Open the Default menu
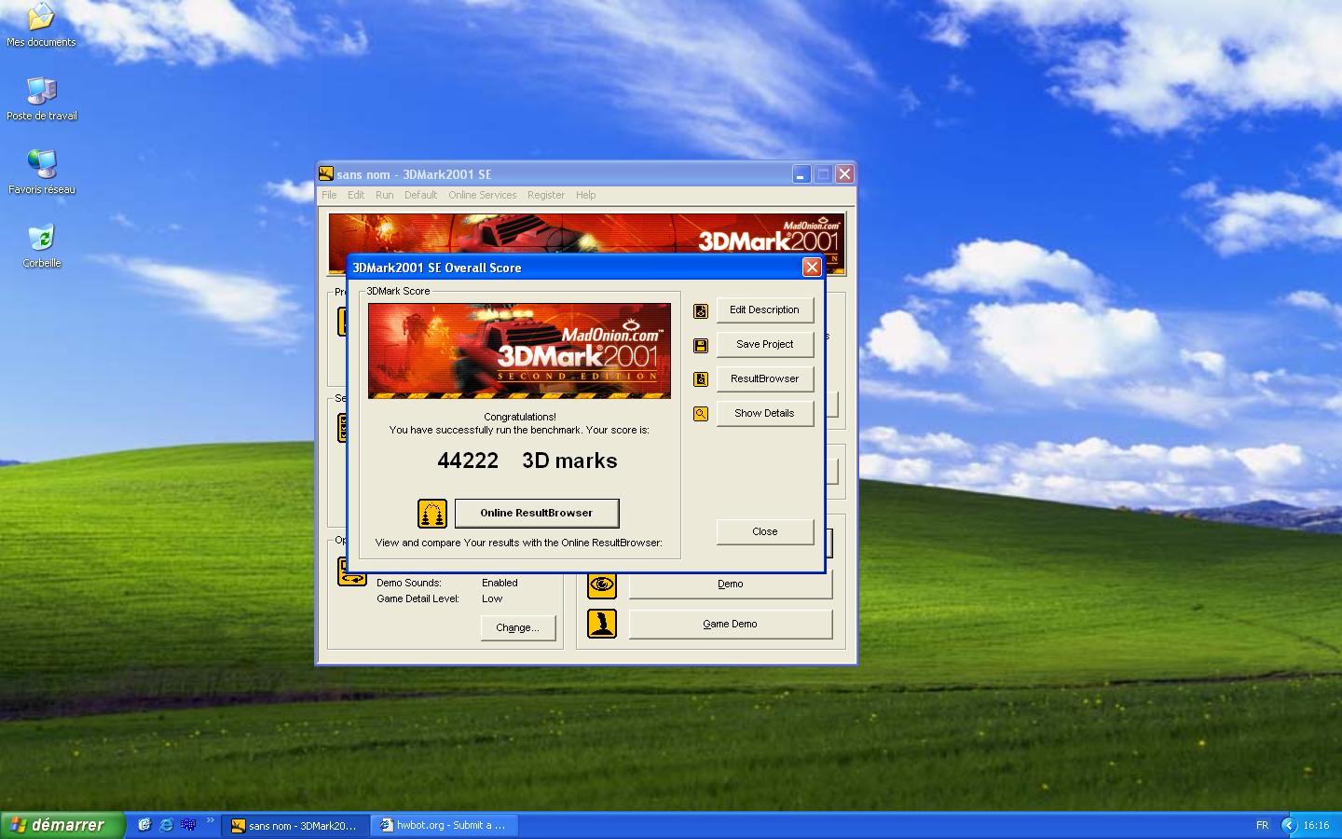The width and height of the screenshot is (1342, 839). [x=420, y=195]
